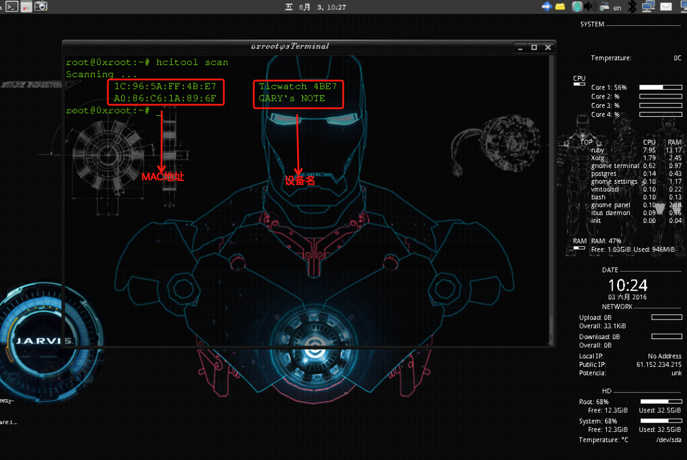The height and width of the screenshot is (460, 687).
Task: Click the 'gnome terminal' process row
Action: coord(636,166)
